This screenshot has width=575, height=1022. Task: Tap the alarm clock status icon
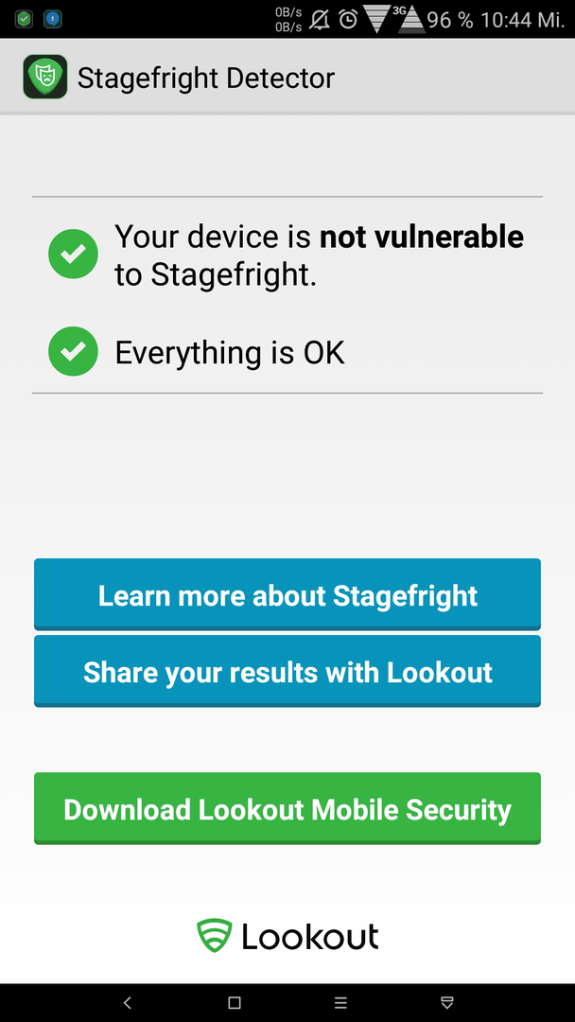tap(349, 20)
